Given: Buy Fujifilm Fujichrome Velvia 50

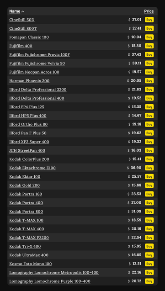Looking at the screenshot, I should point(149,63).
